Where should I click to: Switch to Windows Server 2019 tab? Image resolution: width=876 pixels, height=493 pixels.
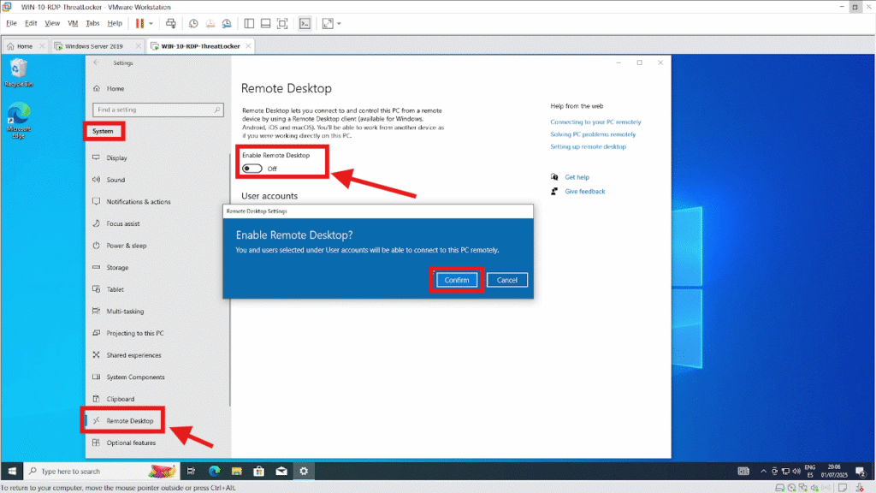tap(92, 46)
